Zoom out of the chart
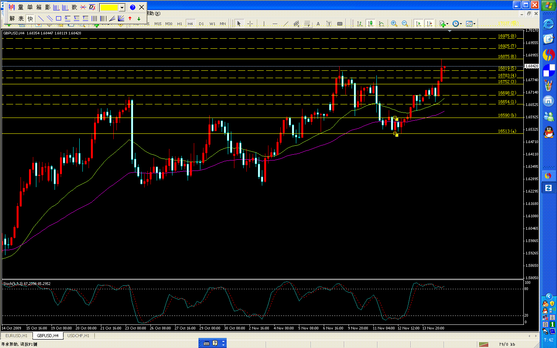Image resolution: width=557 pixels, height=348 pixels. tap(405, 24)
